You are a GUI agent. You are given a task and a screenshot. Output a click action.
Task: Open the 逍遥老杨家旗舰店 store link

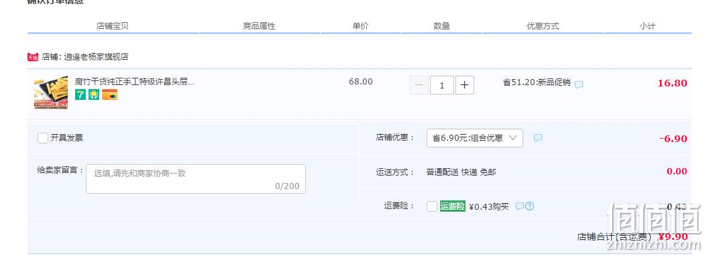coord(96,57)
